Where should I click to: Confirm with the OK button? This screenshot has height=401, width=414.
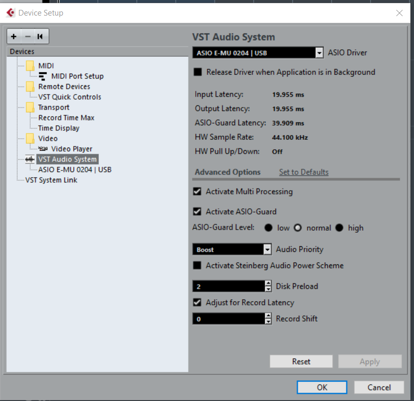[322, 387]
